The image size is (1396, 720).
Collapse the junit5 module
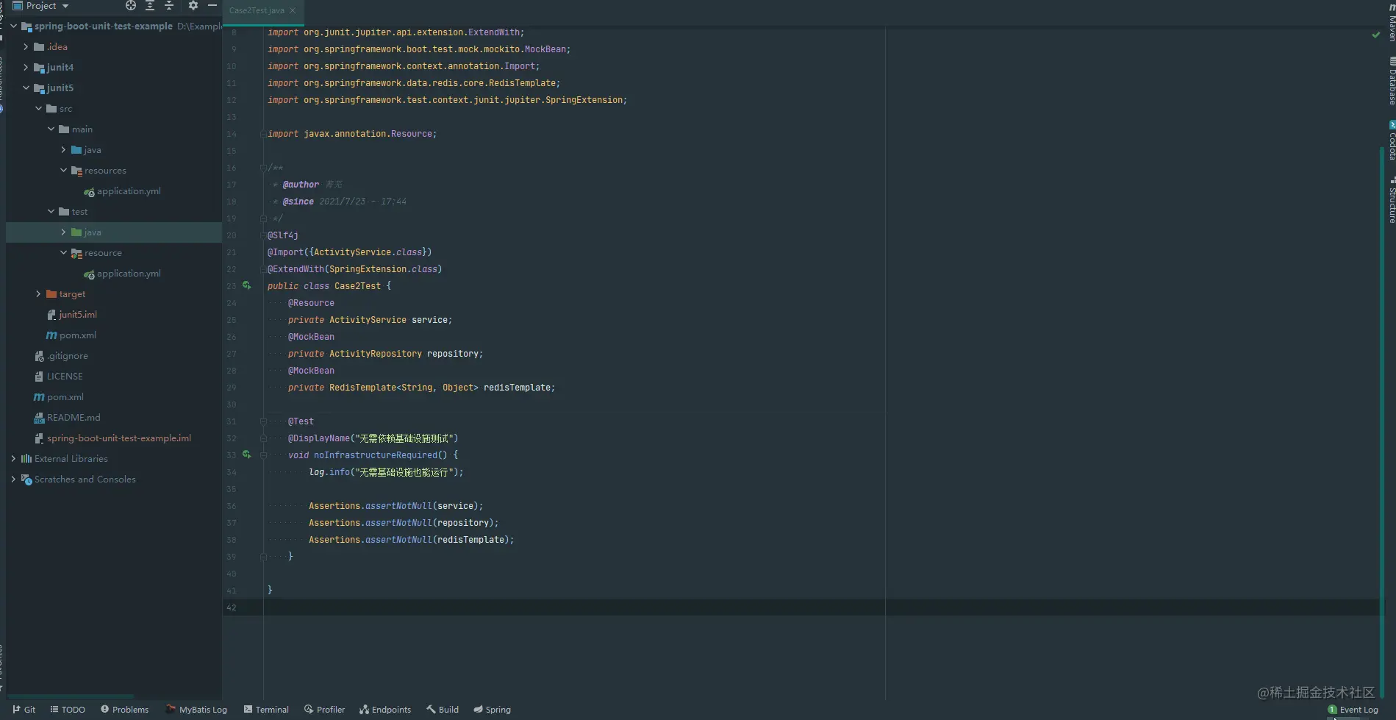click(26, 88)
